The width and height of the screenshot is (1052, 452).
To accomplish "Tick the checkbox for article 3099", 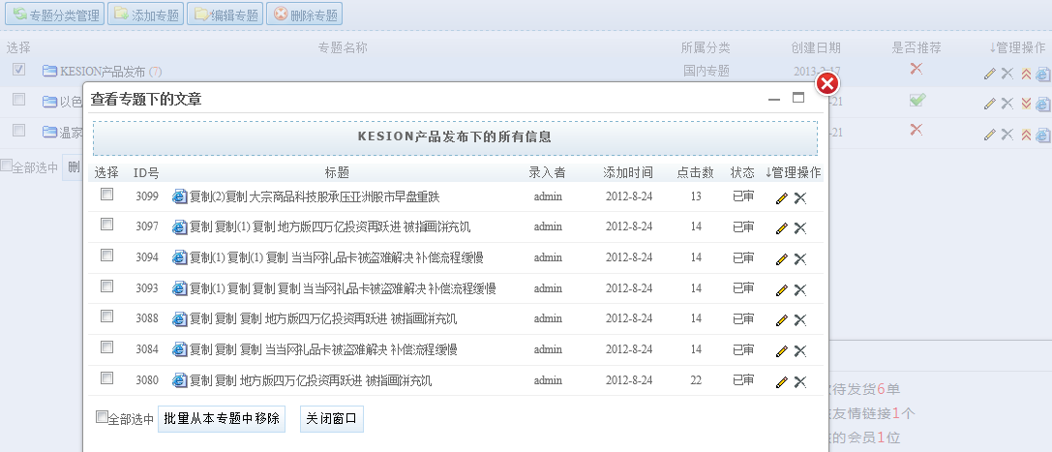I will (x=106, y=194).
